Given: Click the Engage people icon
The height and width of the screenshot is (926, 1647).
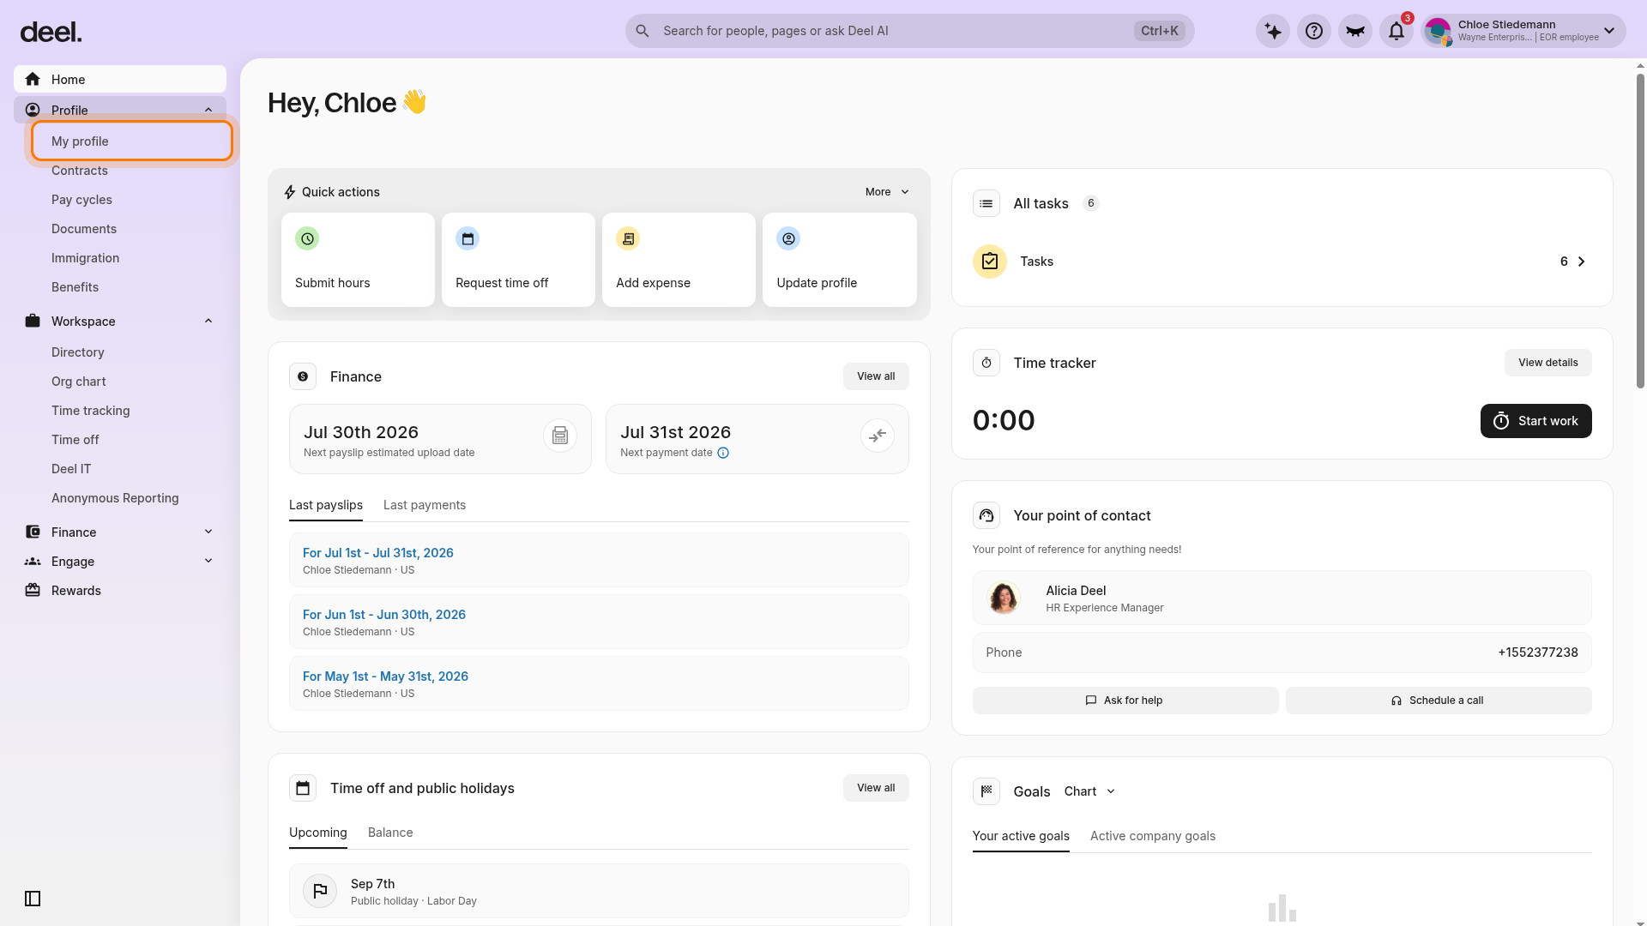Looking at the screenshot, I should tap(33, 561).
